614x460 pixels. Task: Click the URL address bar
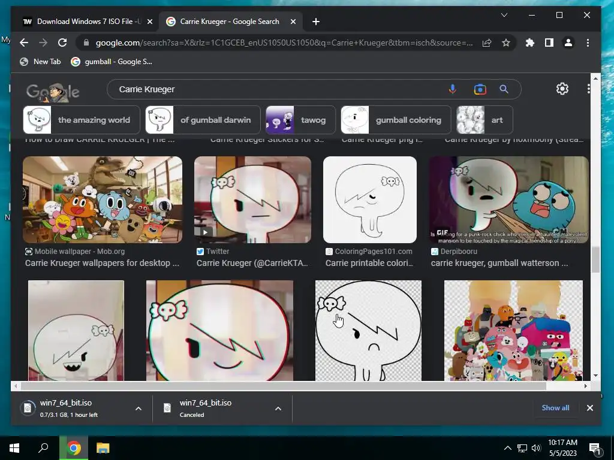[x=284, y=43]
